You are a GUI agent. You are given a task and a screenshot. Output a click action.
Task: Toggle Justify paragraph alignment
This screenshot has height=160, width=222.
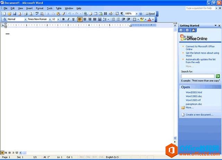(x=95, y=19)
